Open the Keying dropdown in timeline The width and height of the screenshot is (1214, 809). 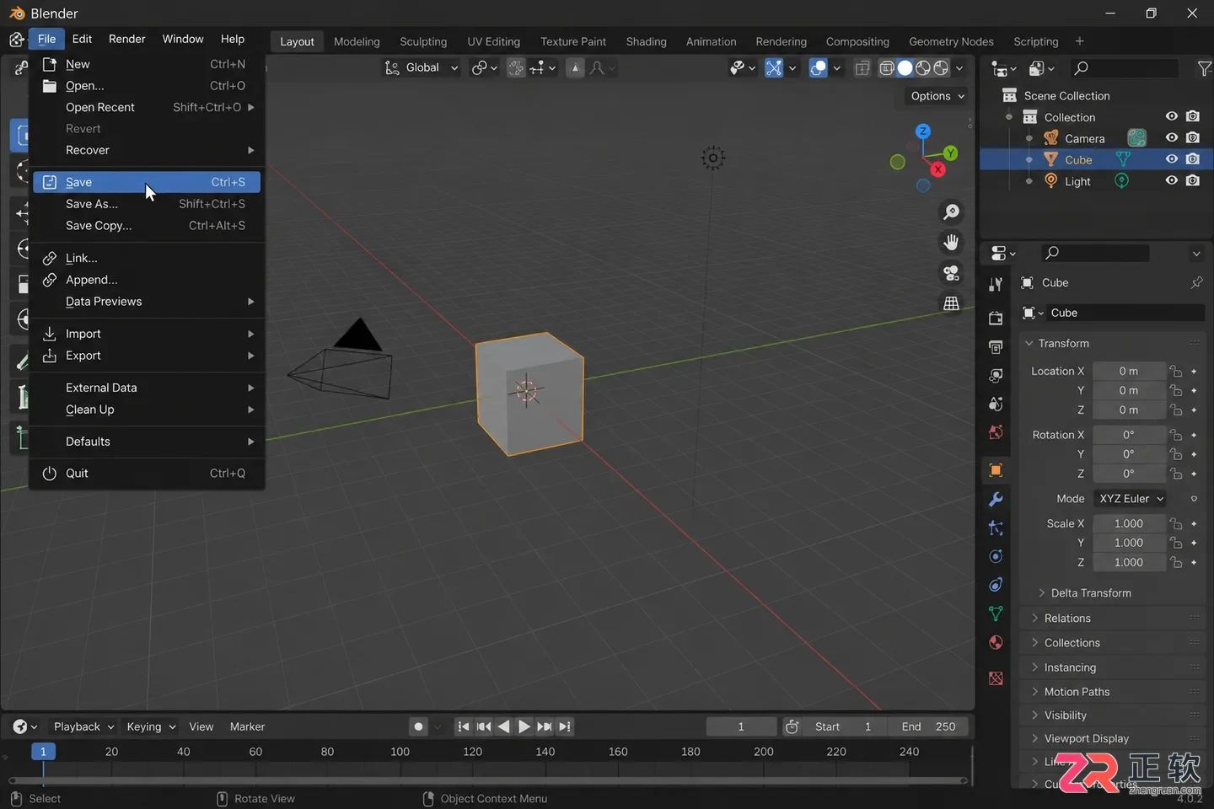coord(151,726)
